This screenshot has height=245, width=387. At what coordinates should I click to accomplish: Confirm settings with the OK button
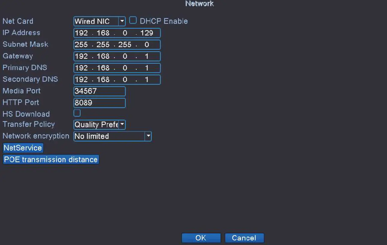[201, 238]
